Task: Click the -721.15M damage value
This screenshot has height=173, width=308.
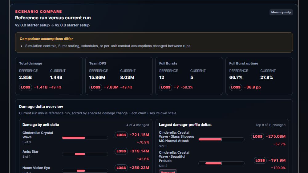Action: [139, 135]
